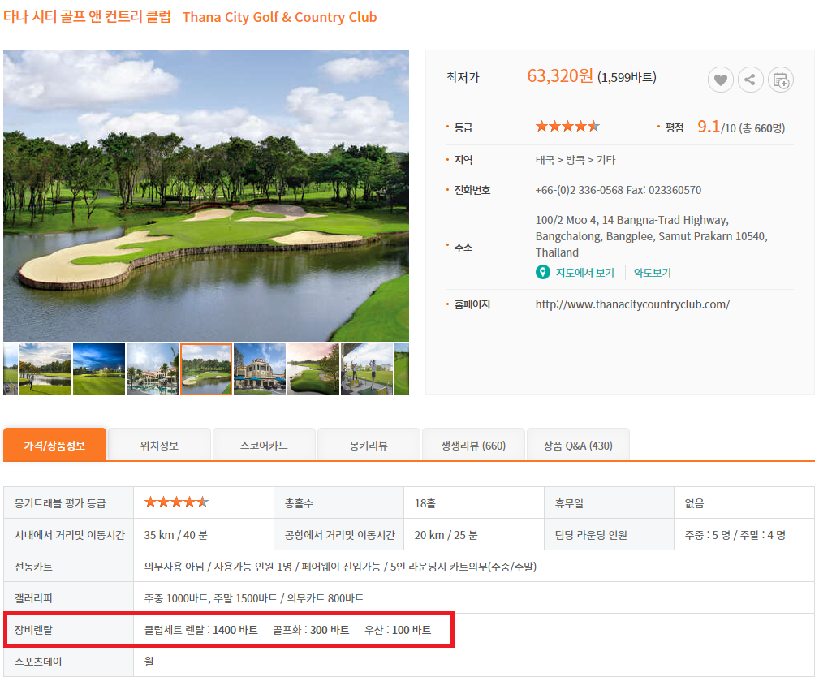The image size is (819, 690).
Task: Select the night-lit green course thumbnail
Action: (x=99, y=369)
